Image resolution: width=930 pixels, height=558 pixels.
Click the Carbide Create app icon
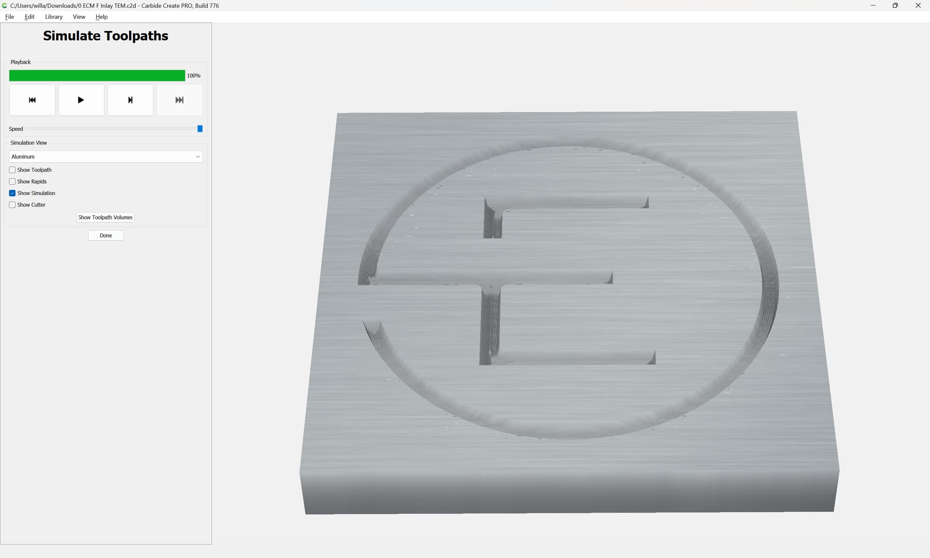[x=5, y=5]
